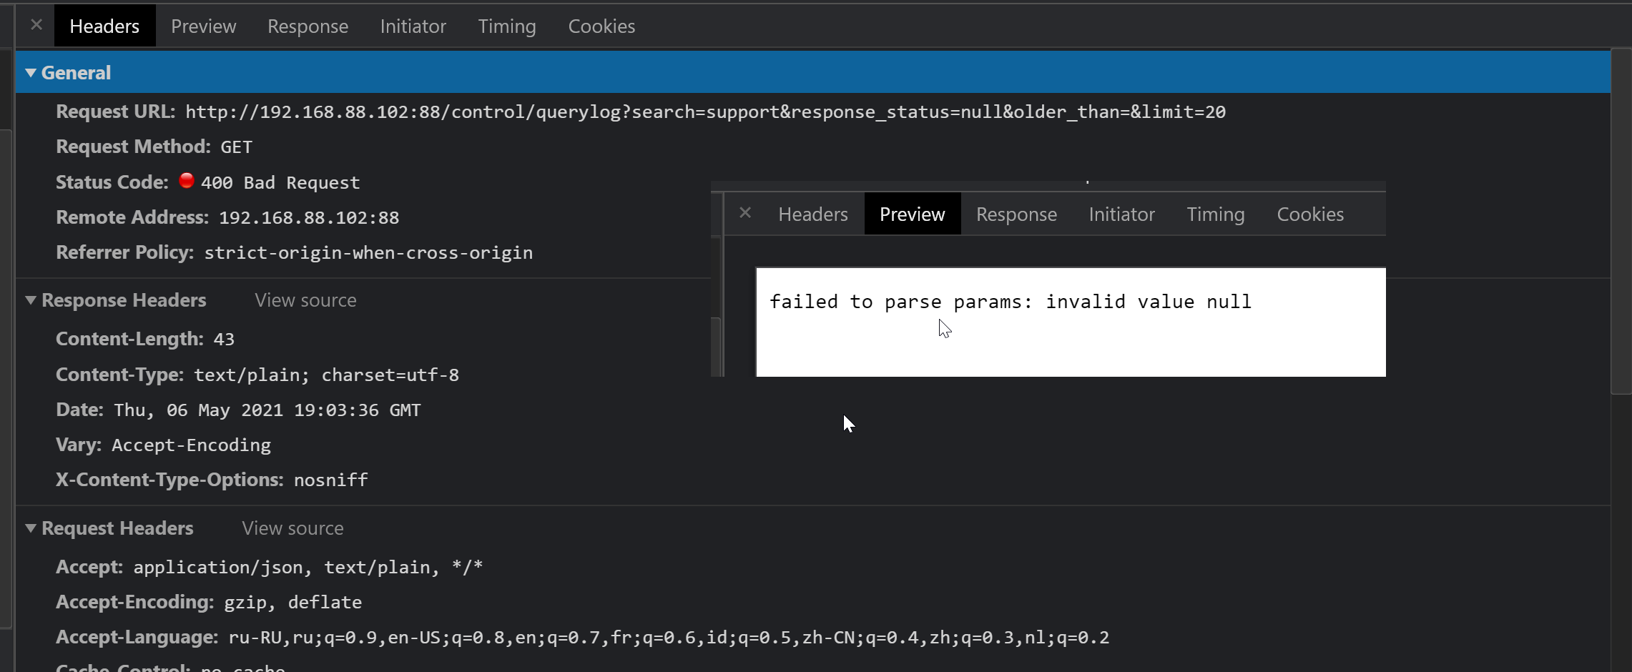Switch to the Preview tab
This screenshot has width=1632, height=672.
pos(203,26)
